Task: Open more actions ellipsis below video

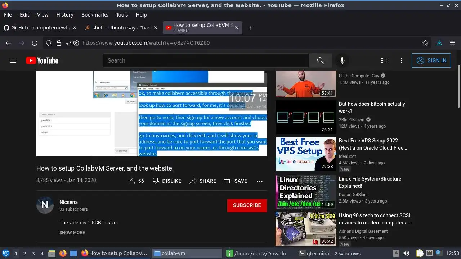Action: 260,181
